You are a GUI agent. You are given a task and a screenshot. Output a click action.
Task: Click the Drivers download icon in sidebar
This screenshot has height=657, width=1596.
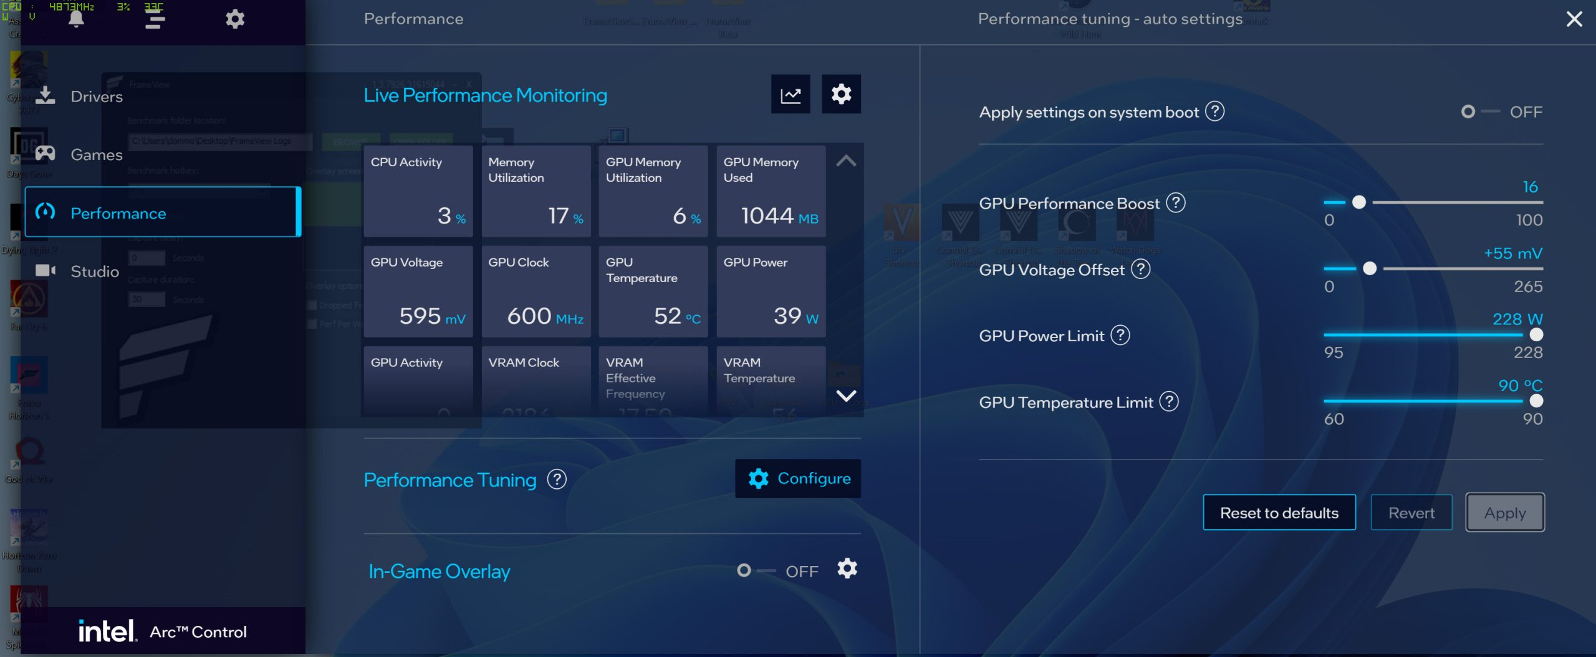[46, 96]
